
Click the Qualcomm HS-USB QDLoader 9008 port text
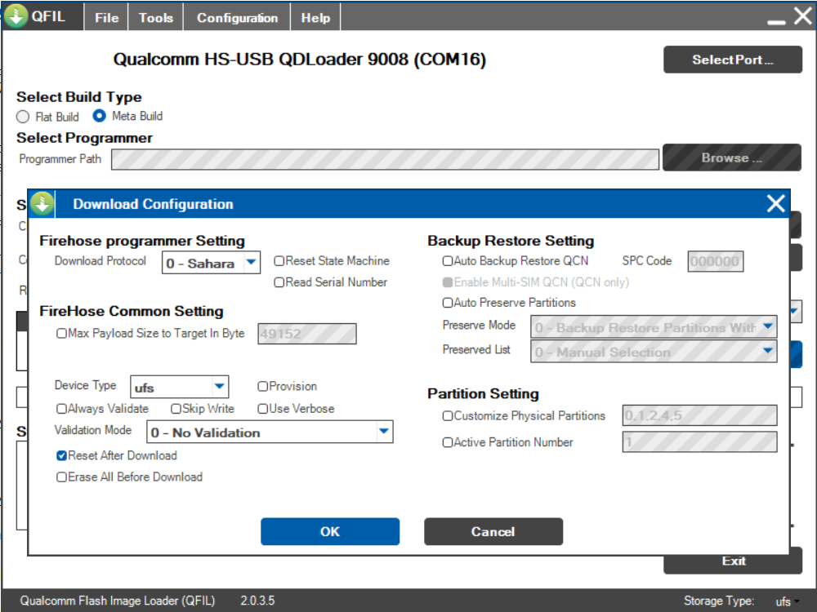(300, 60)
